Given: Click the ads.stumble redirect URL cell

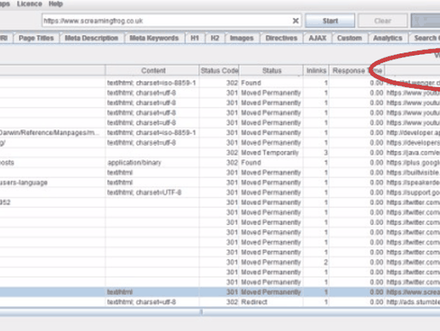Looking at the screenshot, I should [x=413, y=302].
